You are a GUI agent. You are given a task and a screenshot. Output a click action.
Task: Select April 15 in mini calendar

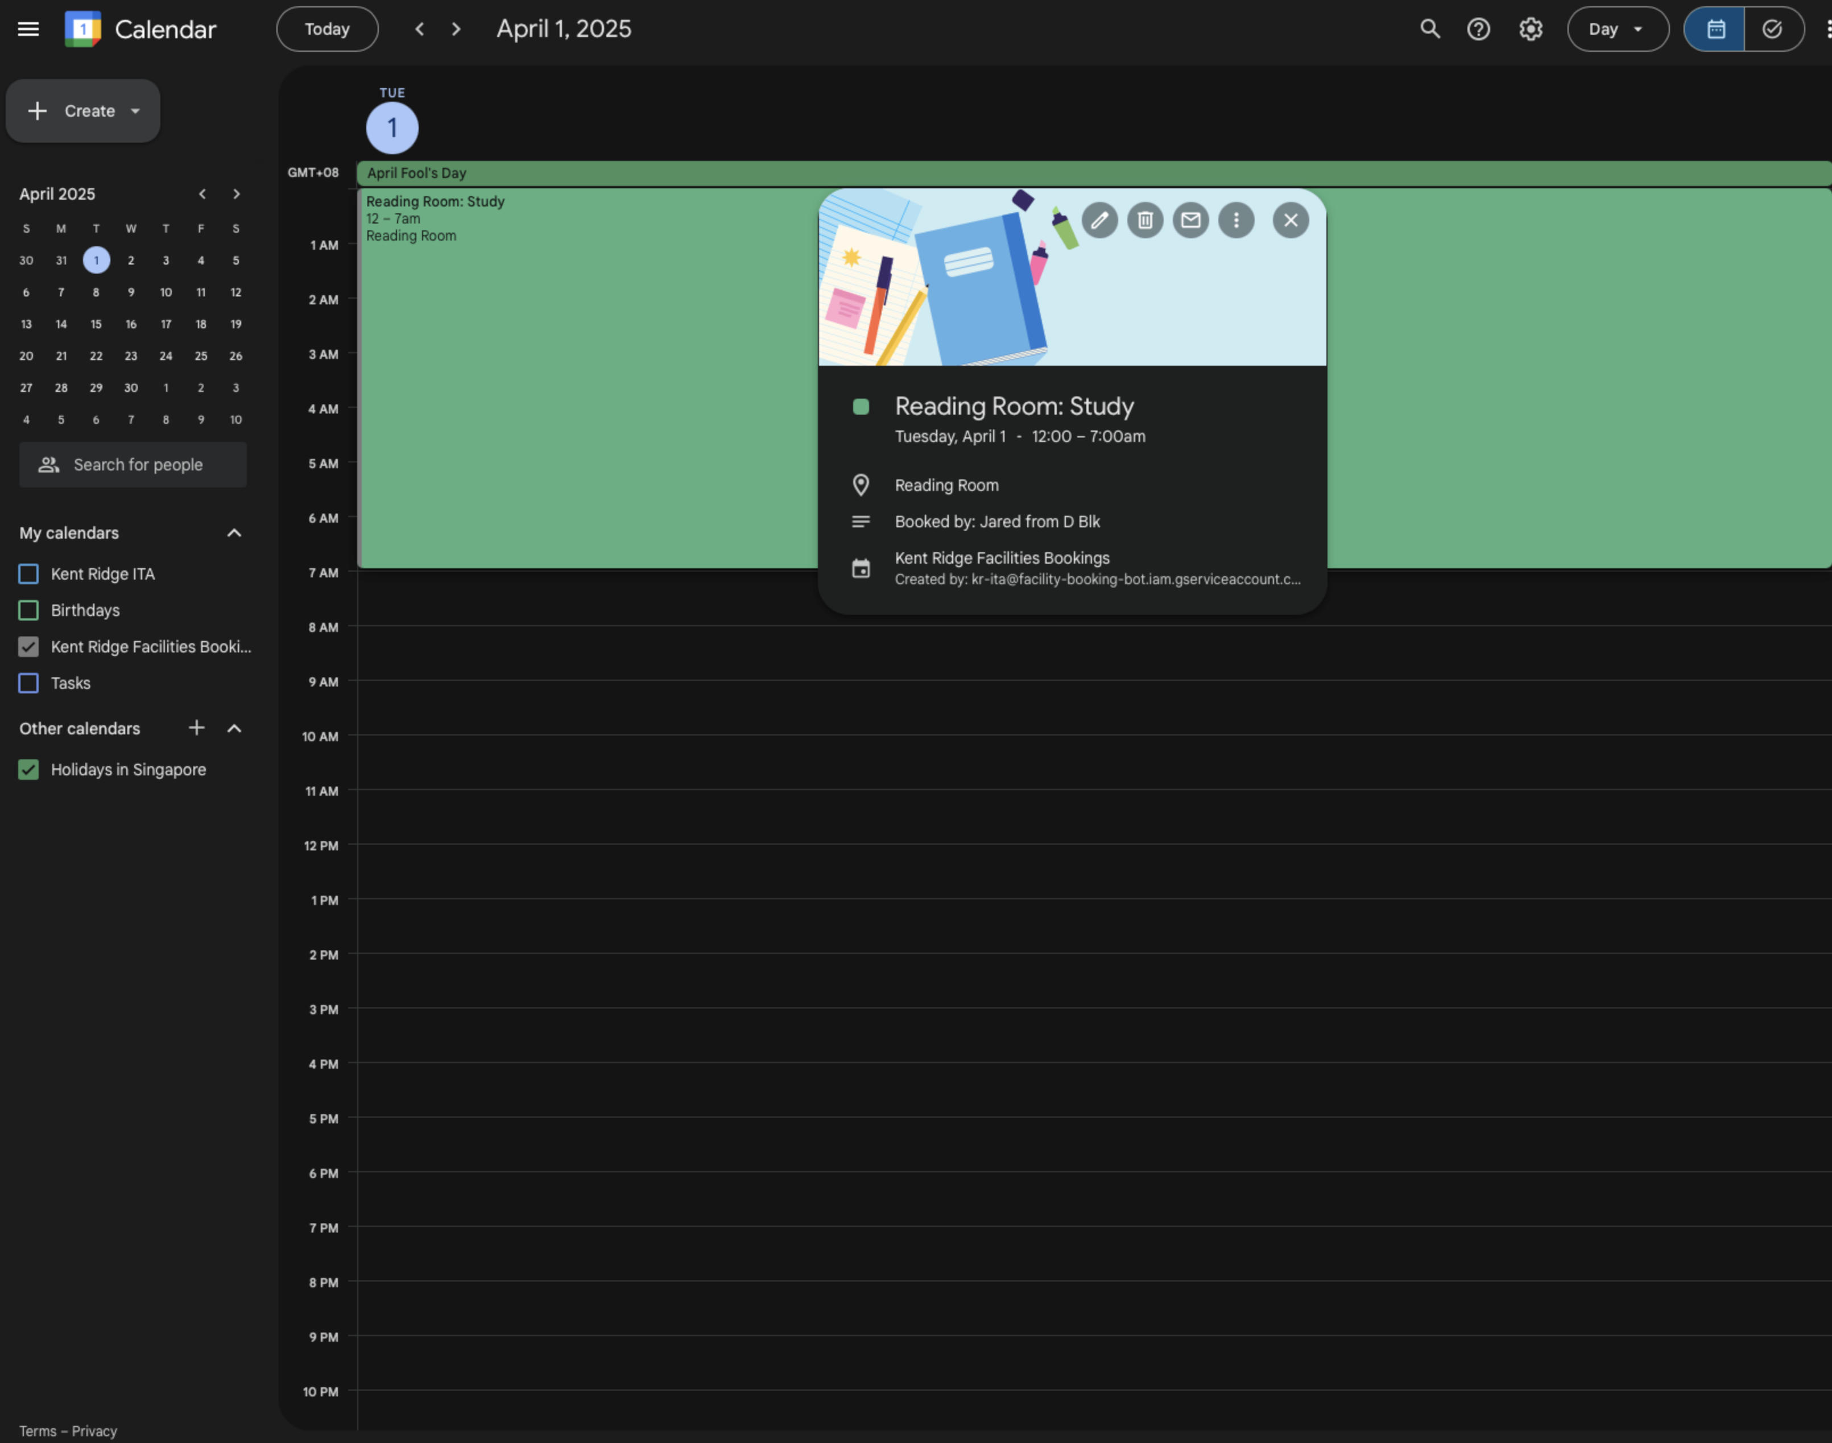(x=96, y=324)
